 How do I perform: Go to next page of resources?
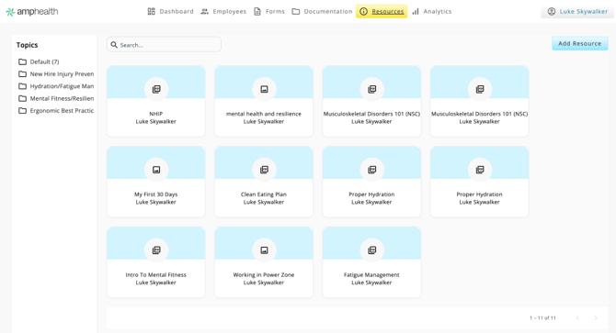coord(596,317)
